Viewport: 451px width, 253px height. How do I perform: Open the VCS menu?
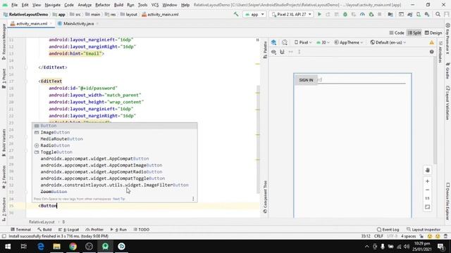tap(155, 5)
